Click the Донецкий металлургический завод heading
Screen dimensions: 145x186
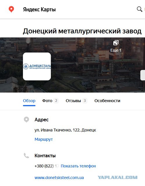click(82, 31)
